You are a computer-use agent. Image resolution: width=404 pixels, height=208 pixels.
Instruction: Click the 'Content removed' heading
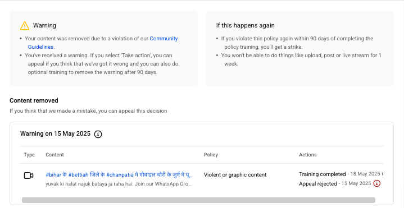click(34, 100)
